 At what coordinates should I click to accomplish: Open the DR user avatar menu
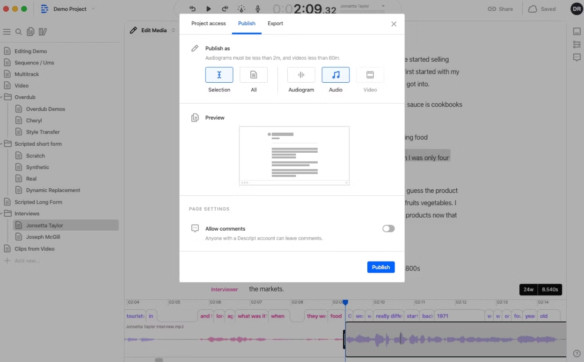pyautogui.click(x=577, y=9)
